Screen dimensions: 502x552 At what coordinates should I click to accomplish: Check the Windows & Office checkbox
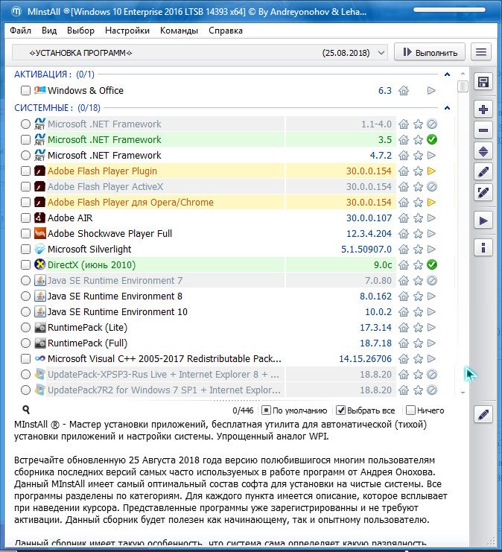click(x=25, y=90)
